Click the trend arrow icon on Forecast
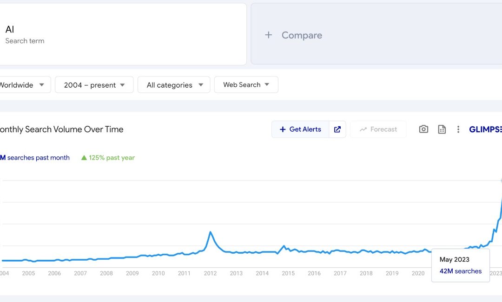 coord(364,129)
